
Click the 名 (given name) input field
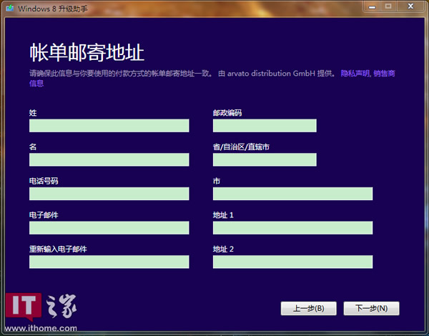click(x=109, y=159)
